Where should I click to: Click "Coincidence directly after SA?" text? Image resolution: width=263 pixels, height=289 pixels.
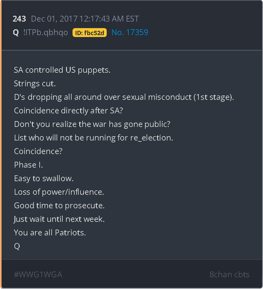pos(69,111)
